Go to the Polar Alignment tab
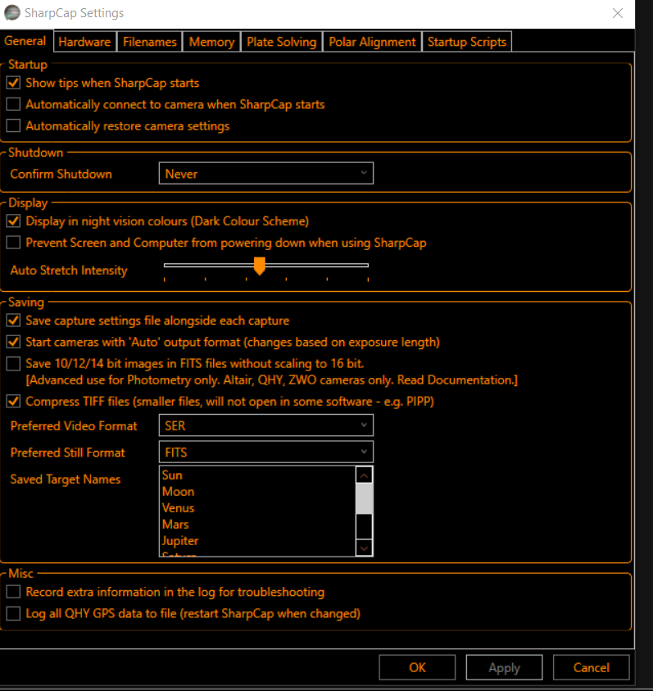The width and height of the screenshot is (653, 691). pos(372,42)
